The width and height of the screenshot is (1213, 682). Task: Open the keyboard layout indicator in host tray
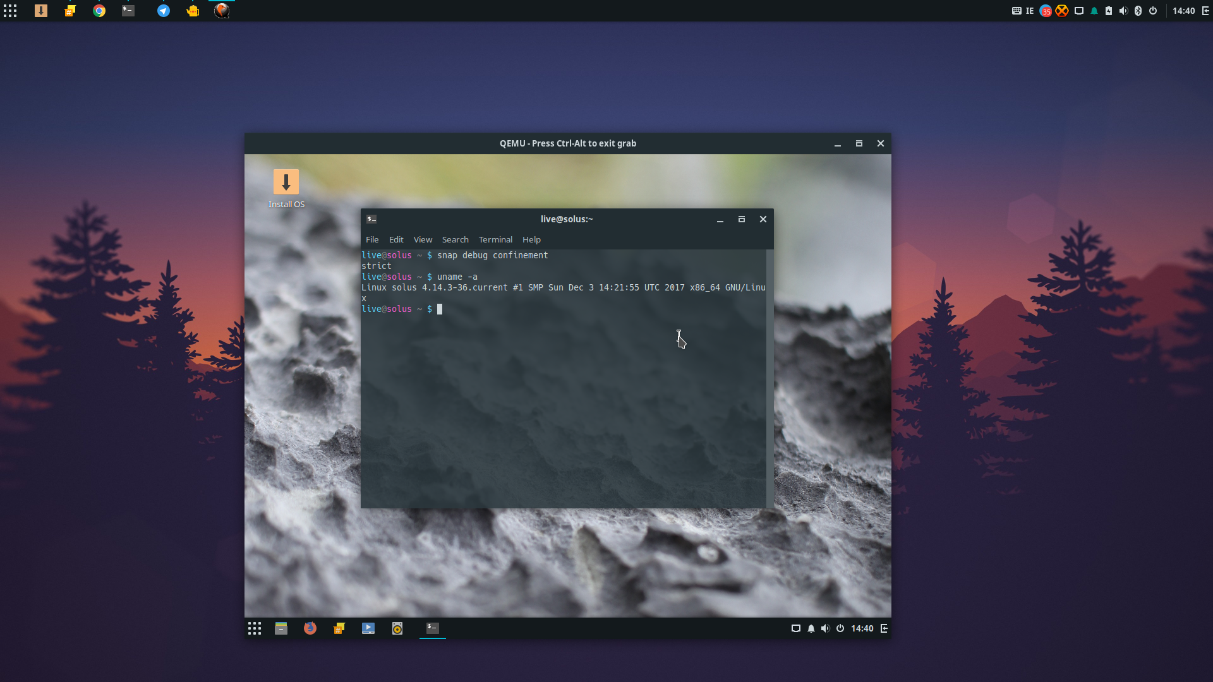[1017, 11]
